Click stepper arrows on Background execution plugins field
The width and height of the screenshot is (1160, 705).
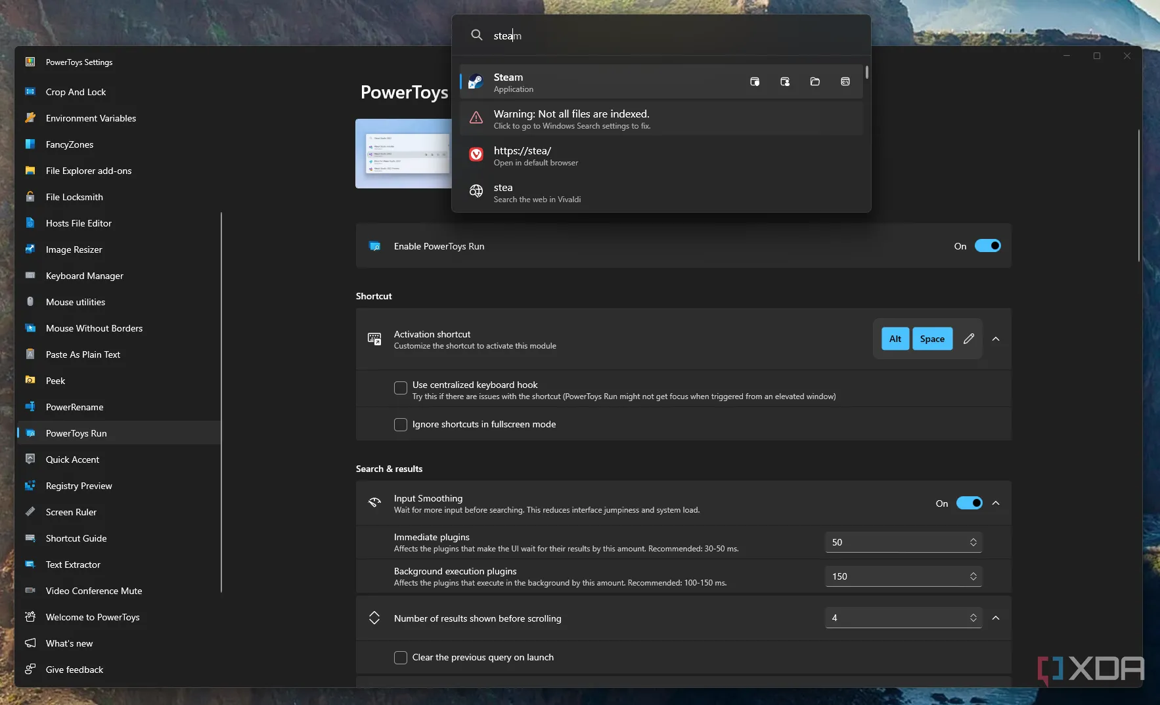(x=973, y=576)
